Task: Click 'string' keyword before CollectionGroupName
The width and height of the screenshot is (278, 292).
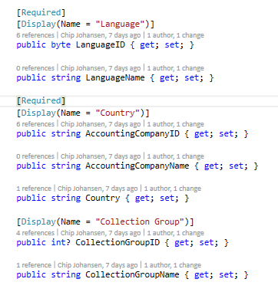Action: click(66, 274)
